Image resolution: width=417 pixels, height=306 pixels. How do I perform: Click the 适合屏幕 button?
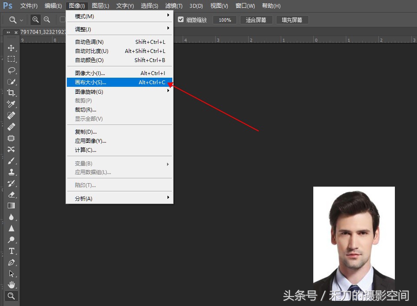click(256, 20)
